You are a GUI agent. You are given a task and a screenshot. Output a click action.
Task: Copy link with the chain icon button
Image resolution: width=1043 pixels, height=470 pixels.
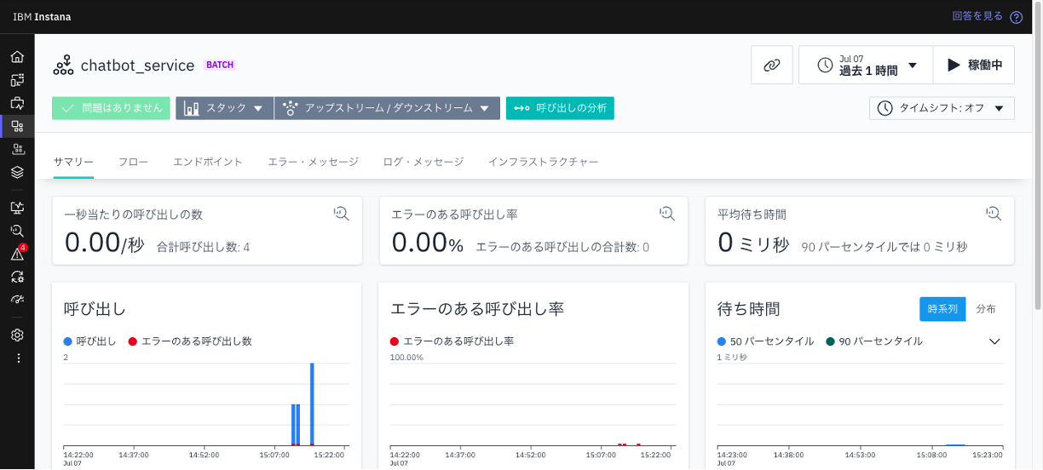pyautogui.click(x=772, y=65)
